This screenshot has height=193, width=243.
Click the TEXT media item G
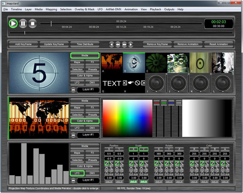[112, 83]
